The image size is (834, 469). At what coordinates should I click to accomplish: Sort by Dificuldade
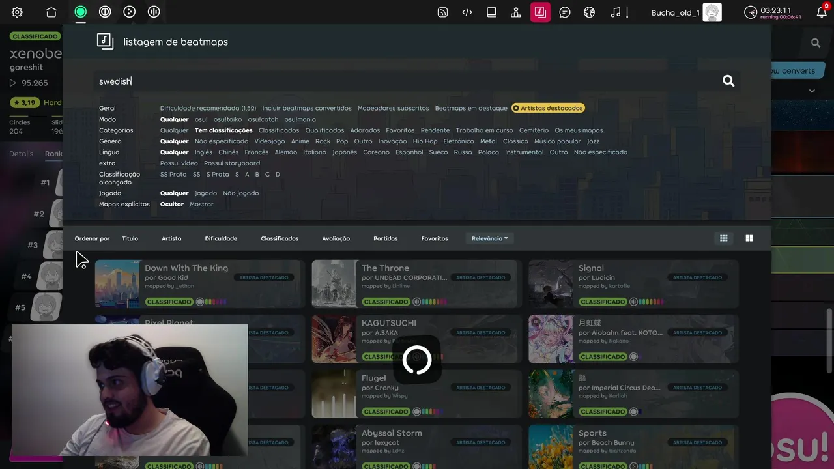(x=221, y=238)
